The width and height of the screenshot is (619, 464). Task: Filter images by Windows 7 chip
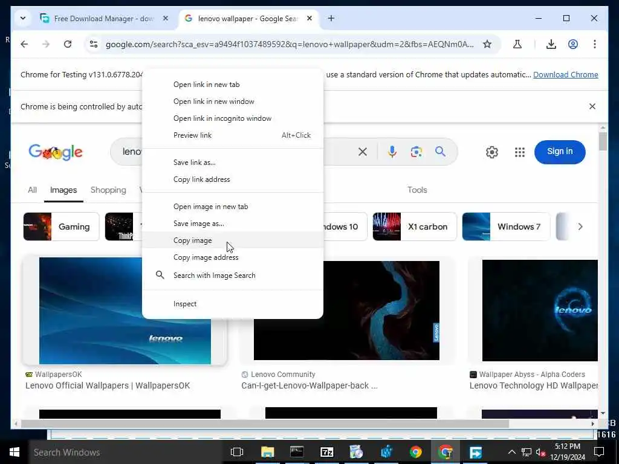506,227
